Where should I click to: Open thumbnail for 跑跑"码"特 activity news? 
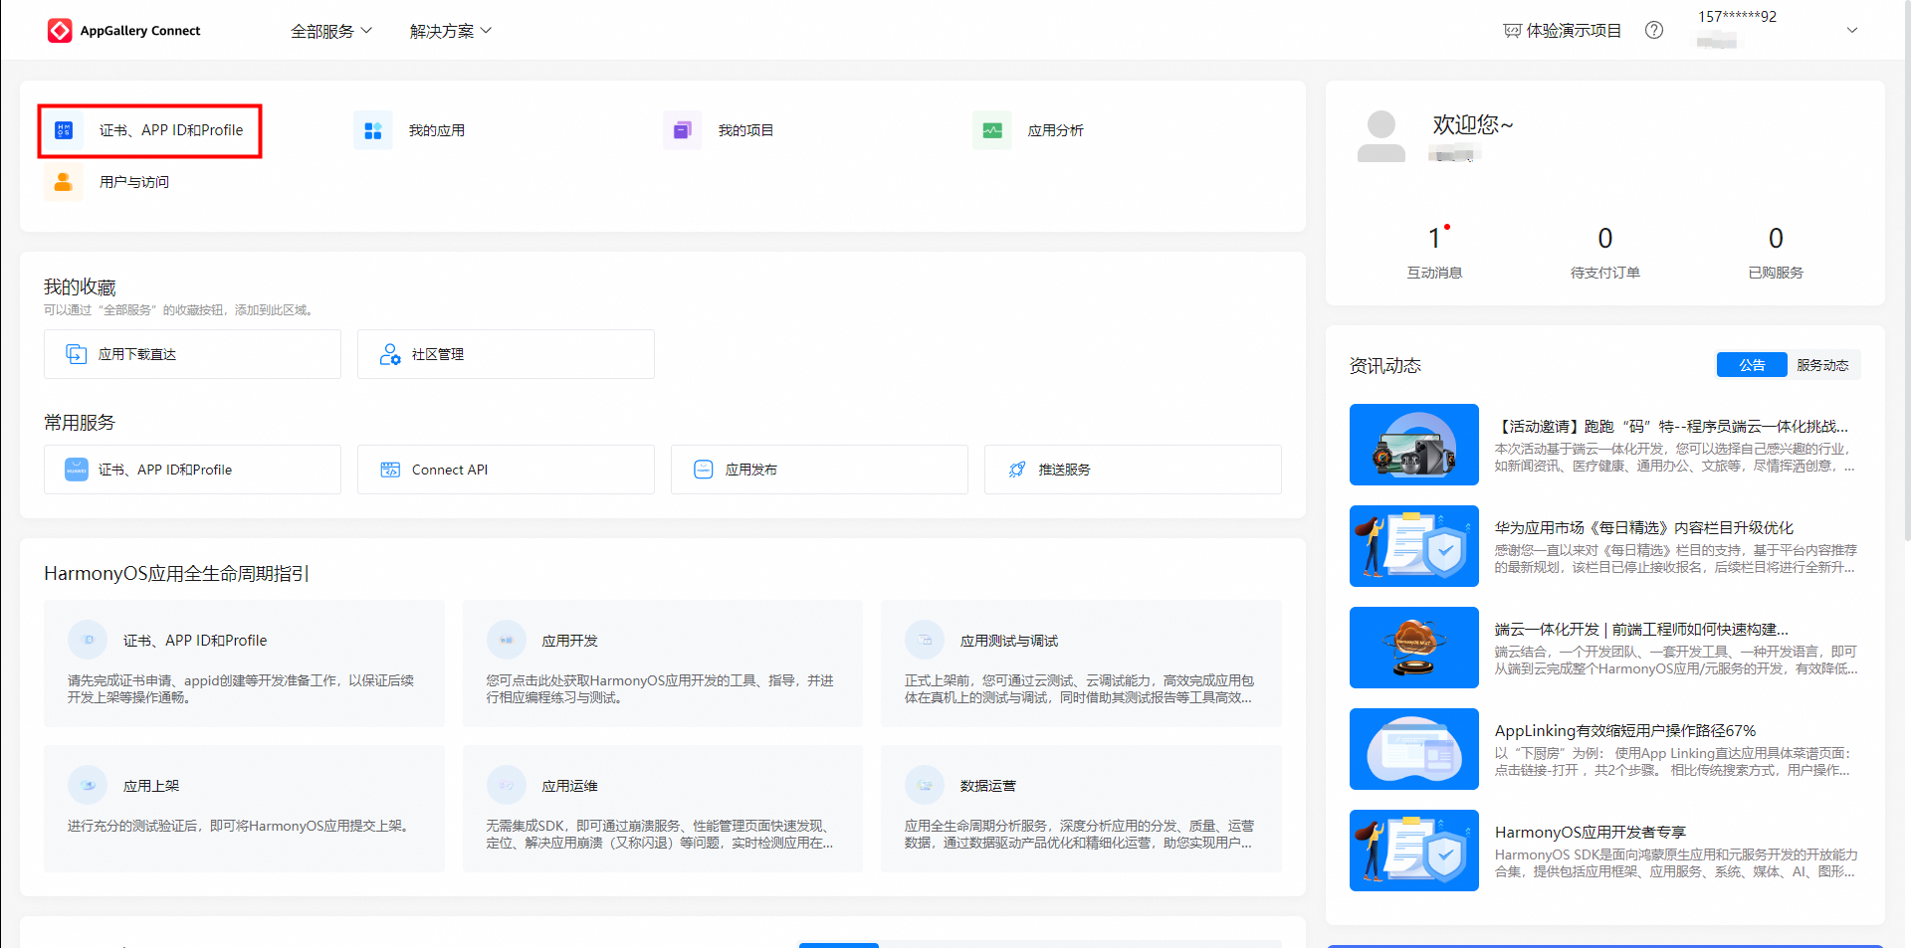1414,445
